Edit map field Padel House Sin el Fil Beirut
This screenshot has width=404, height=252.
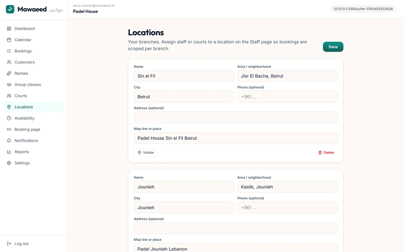(236, 138)
